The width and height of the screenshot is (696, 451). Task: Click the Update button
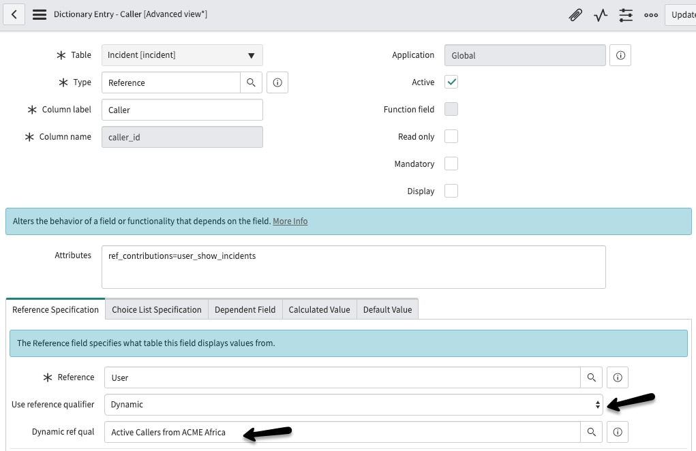coord(682,14)
